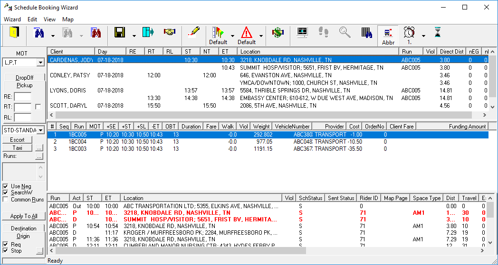Click the Client column header
This screenshot has width=498, height=265.
(x=71, y=51)
